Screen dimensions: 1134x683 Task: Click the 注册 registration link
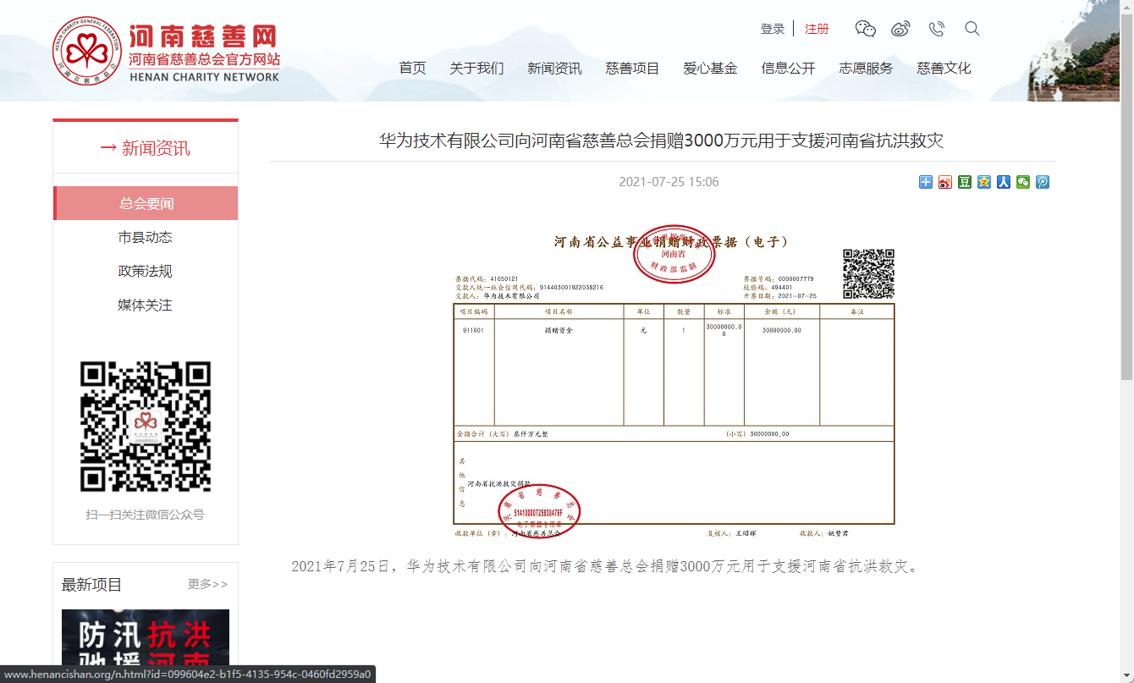[x=817, y=28]
